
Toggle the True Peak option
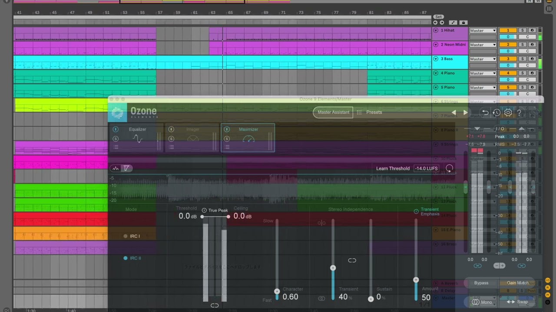[x=204, y=211]
